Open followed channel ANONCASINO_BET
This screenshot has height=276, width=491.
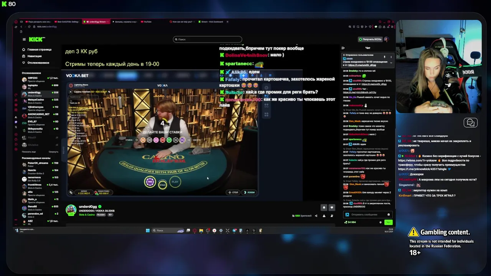tap(40, 115)
